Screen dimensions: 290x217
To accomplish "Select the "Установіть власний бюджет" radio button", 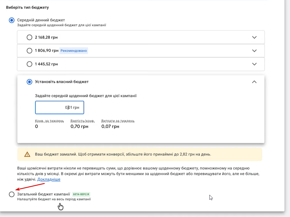I will click(x=30, y=82).
